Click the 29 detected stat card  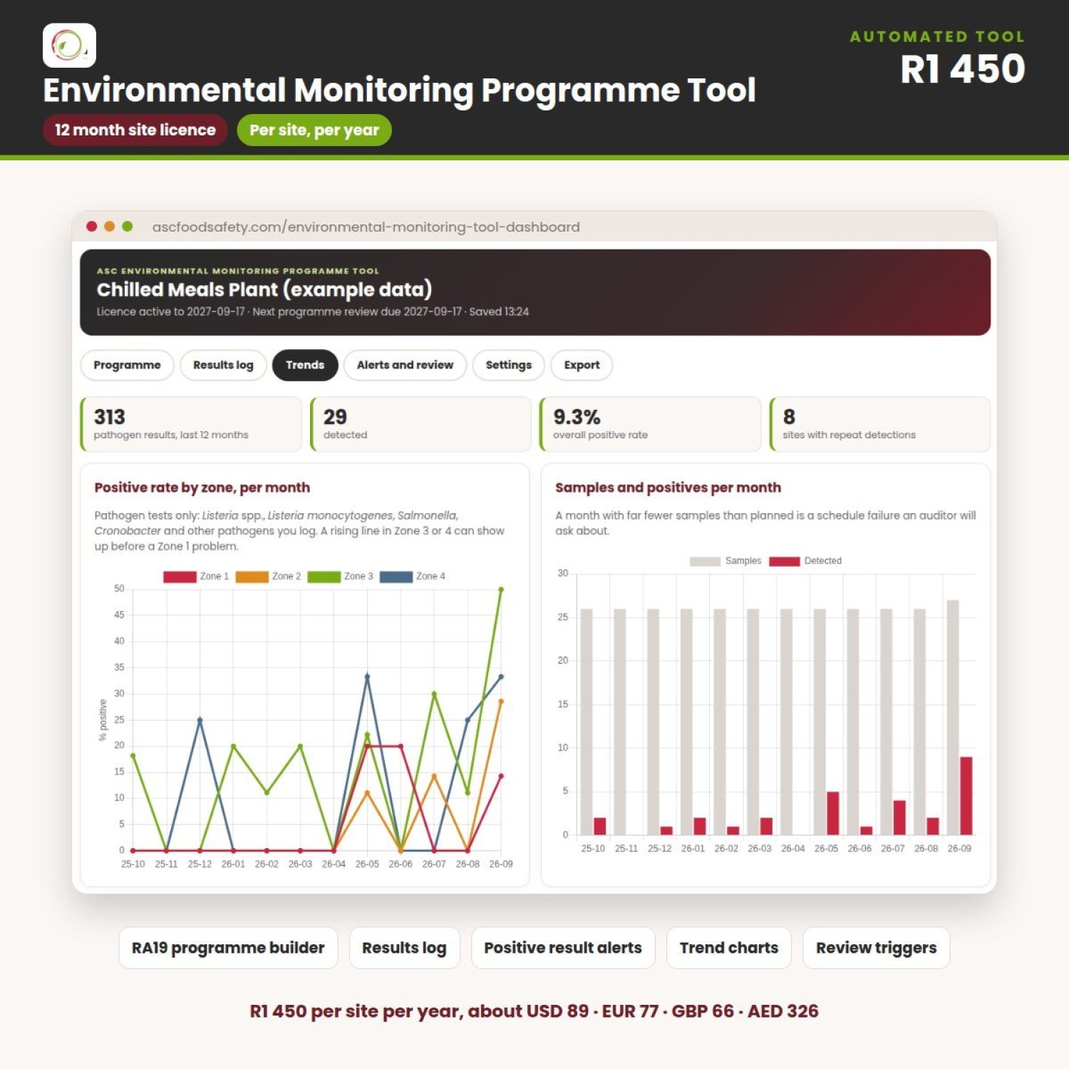pyautogui.click(x=420, y=424)
